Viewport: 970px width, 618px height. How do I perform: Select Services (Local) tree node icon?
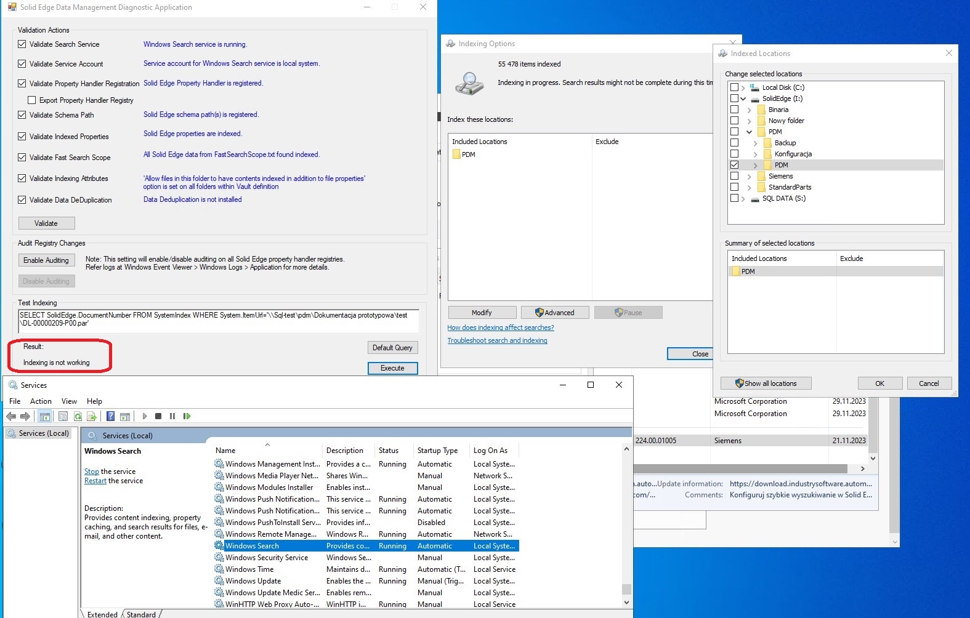click(11, 433)
